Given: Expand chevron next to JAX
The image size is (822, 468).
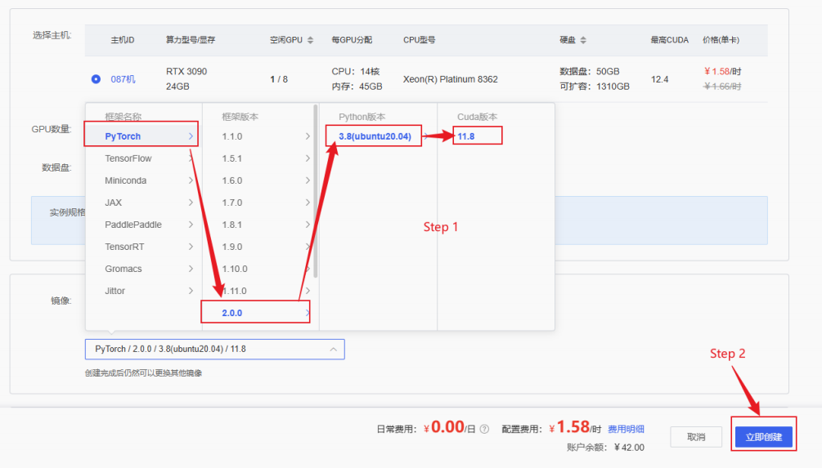Looking at the screenshot, I should point(191,202).
